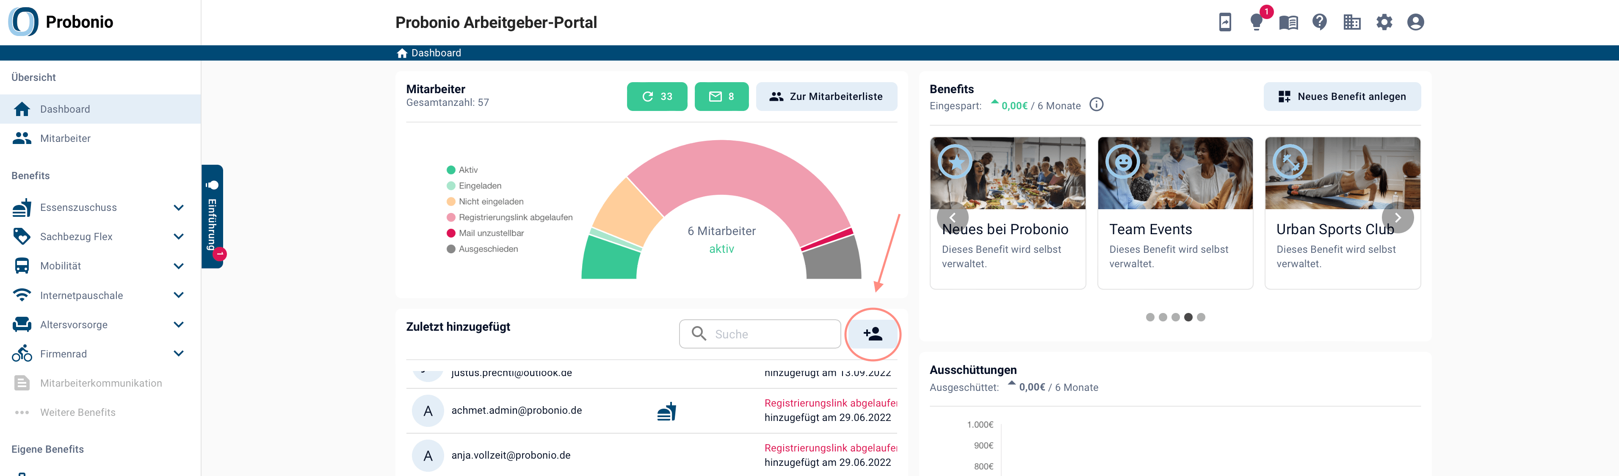This screenshot has height=476, width=1619.
Task: Open Mitarbeiterkommunikation in the sidebar
Action: click(101, 383)
